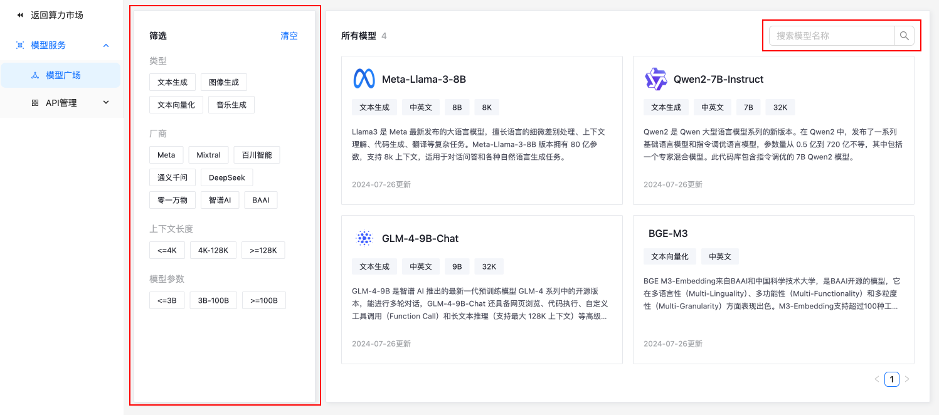The height and width of the screenshot is (415, 939).
Task: Click 中英文 tag on BGE-M3 card
Action: 720,256
